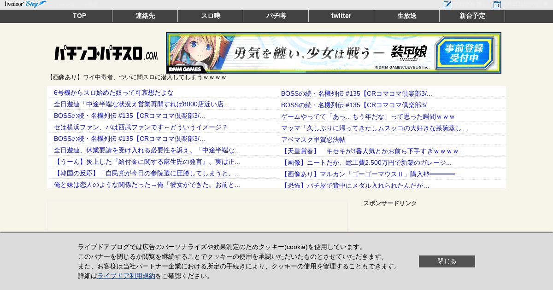
Task: Open link アベマスク甲賀忍法帖
Action: pos(313,139)
